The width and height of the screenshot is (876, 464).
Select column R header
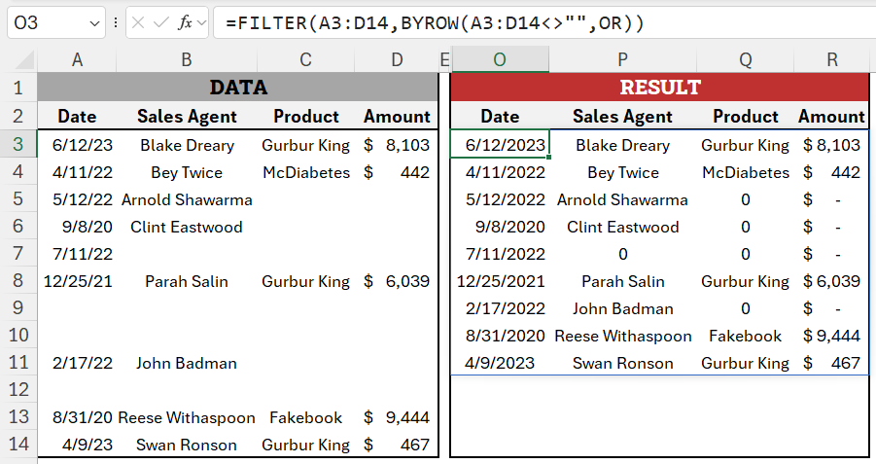831,59
